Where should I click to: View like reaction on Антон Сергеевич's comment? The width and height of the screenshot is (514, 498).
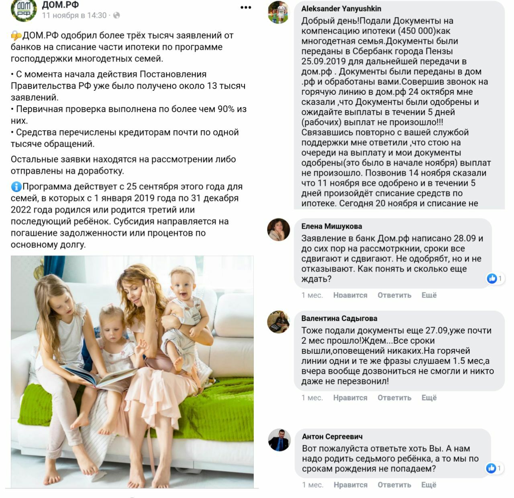(x=494, y=468)
